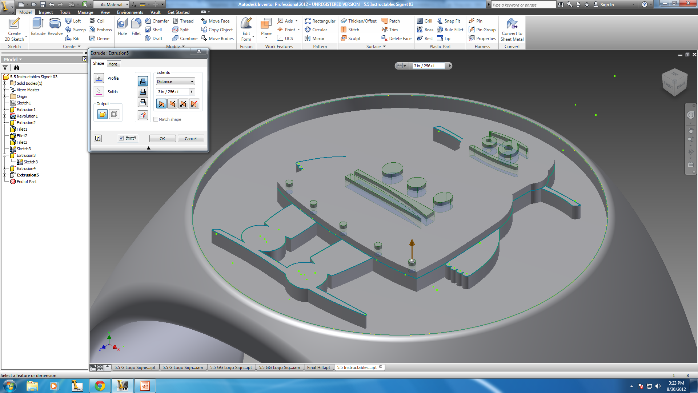Select Rectangular pattern tool
This screenshot has width=698, height=393.
pyautogui.click(x=320, y=21)
